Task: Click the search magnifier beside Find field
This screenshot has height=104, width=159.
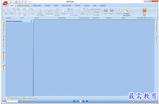Action: click(x=20, y=101)
